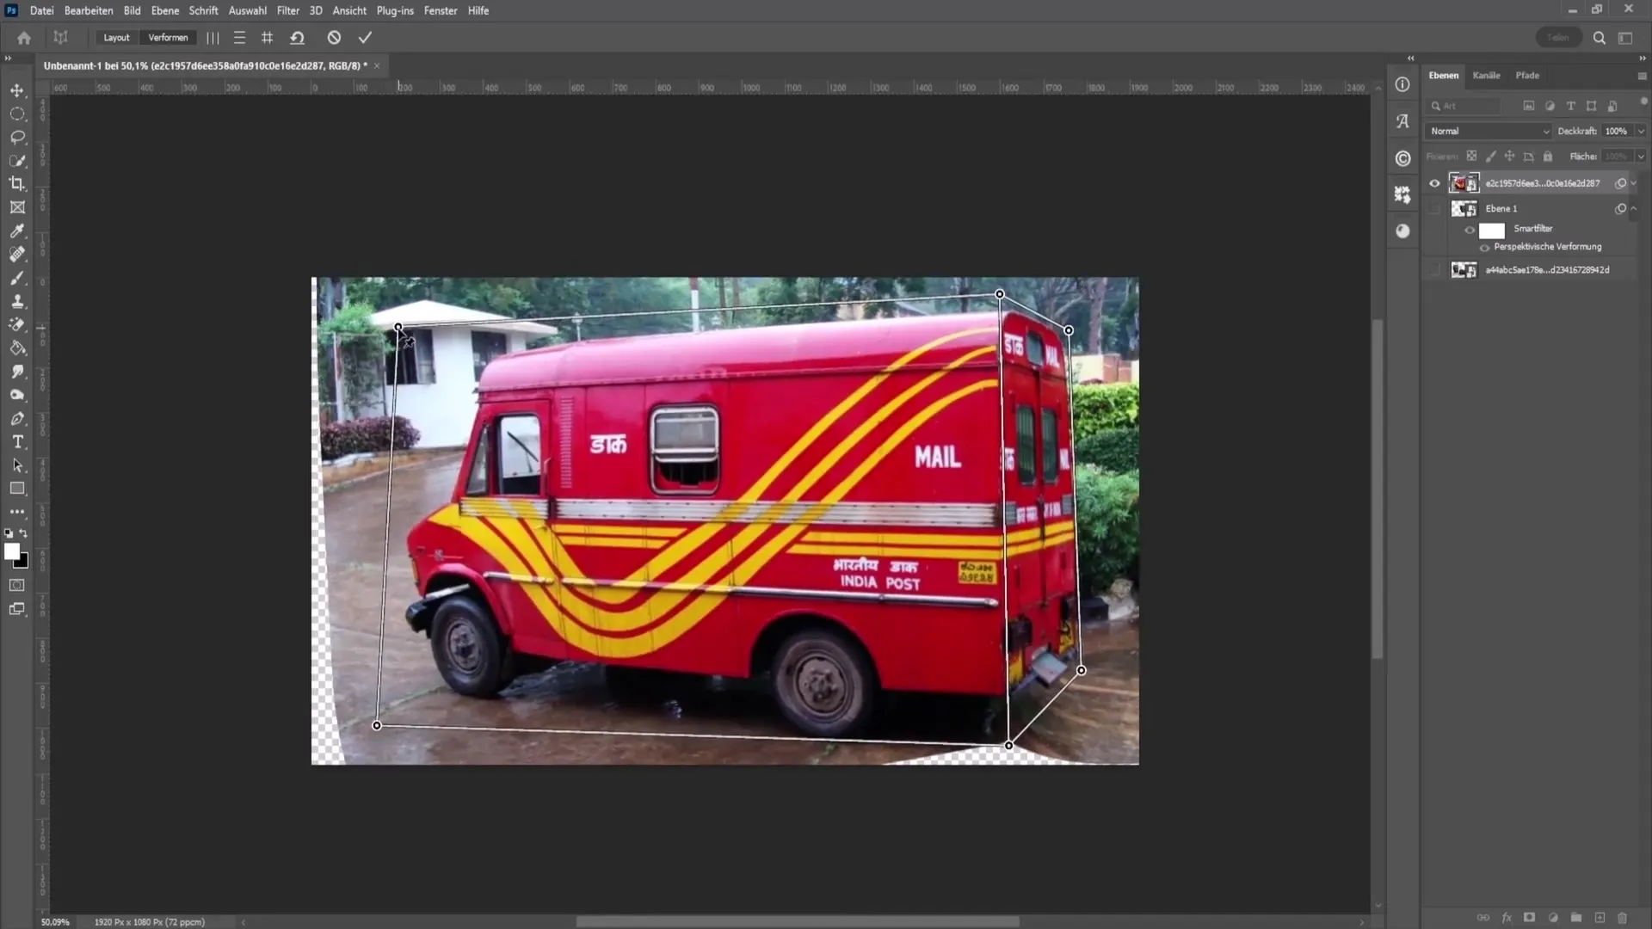Open the Fläche fill dropdown arrow
The image size is (1652, 929).
[x=1641, y=157]
